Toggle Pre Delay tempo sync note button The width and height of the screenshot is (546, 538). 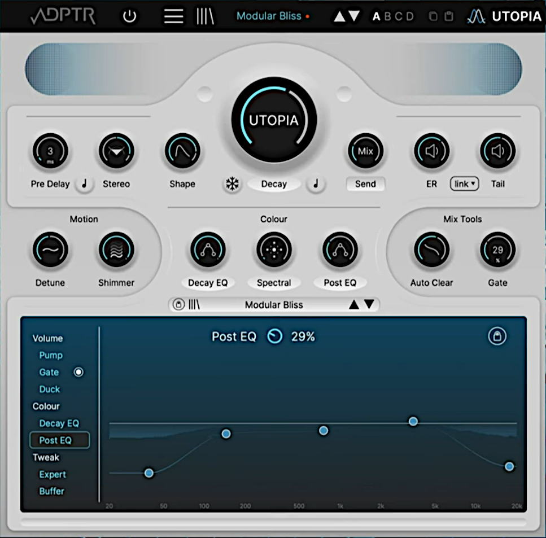click(84, 183)
